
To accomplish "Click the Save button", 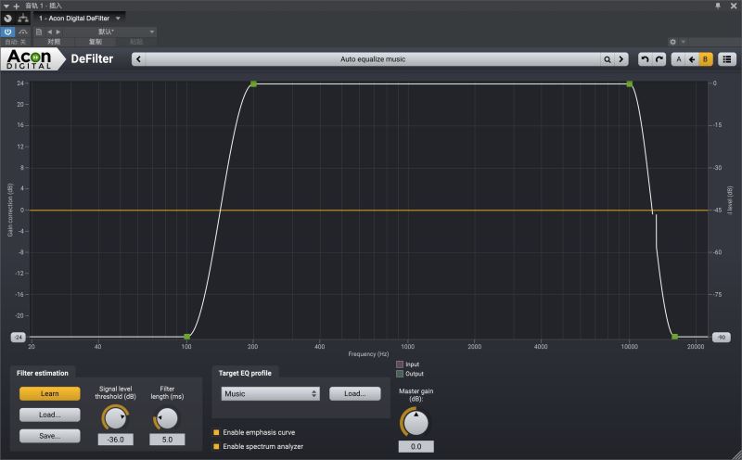I will click(x=50, y=436).
